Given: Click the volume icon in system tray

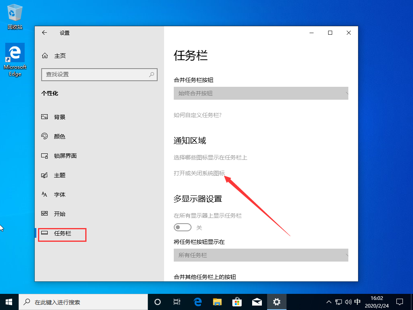Looking at the screenshot, I should [x=348, y=302].
